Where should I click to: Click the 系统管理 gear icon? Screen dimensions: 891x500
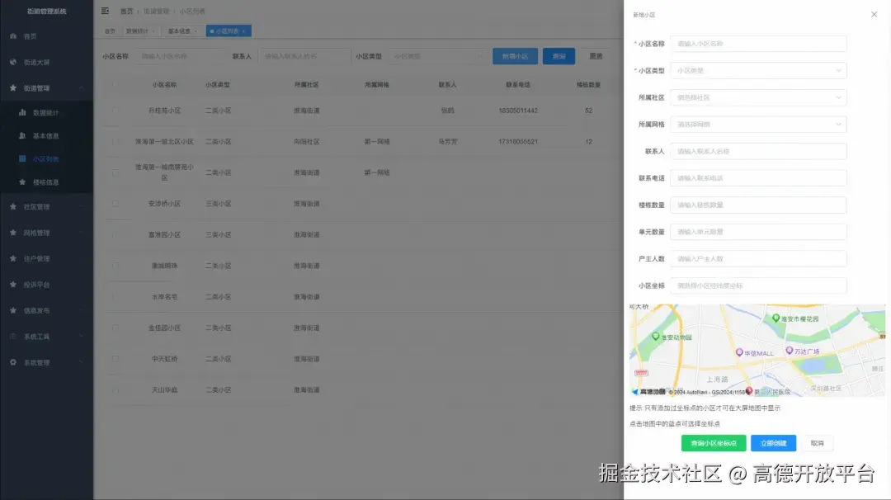coord(12,361)
